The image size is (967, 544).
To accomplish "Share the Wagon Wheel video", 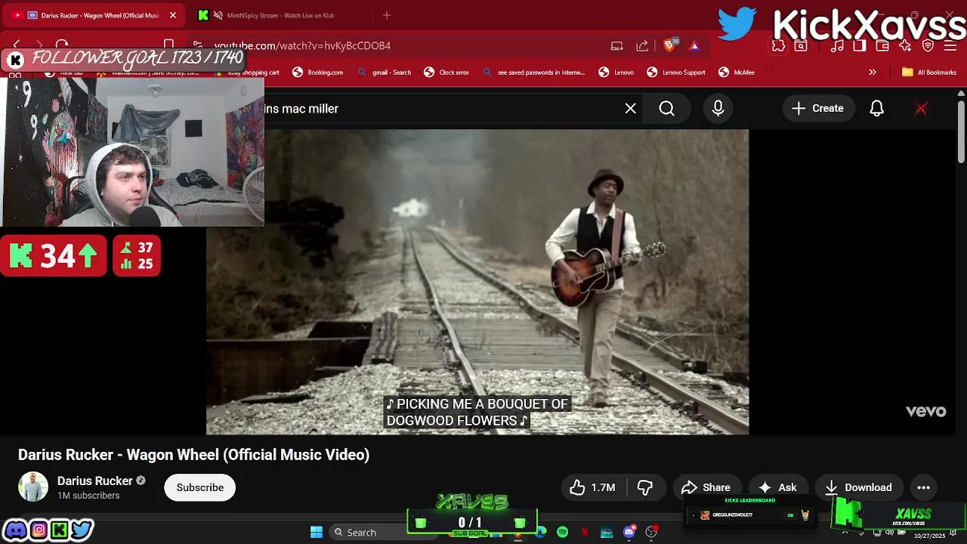I will click(x=706, y=487).
